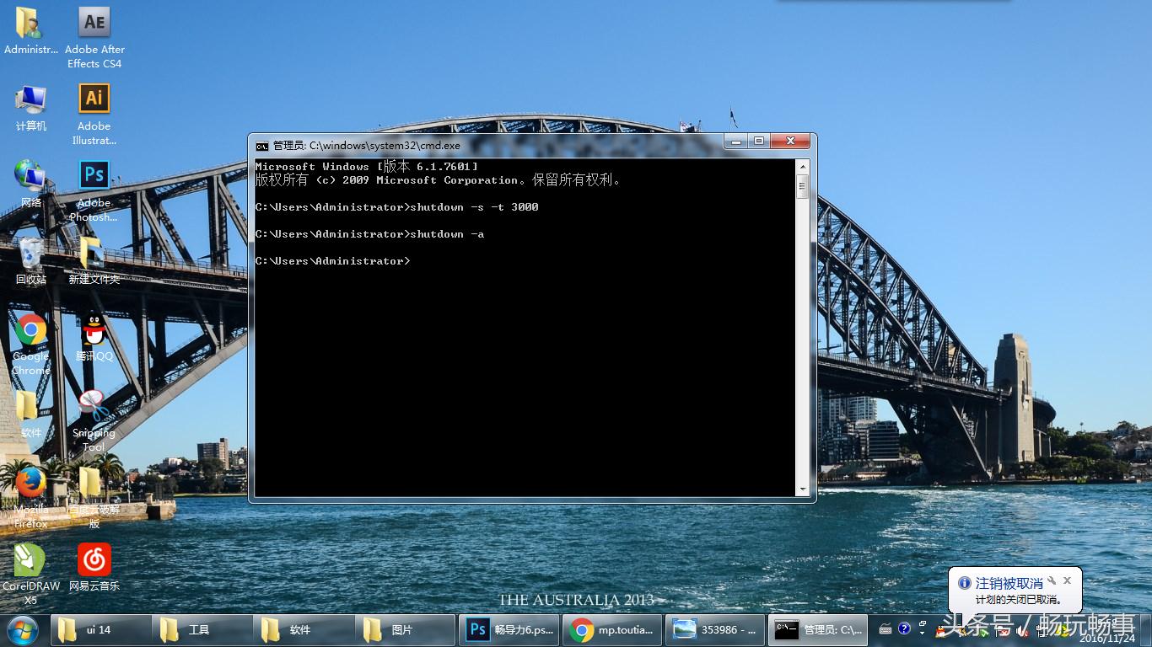Select the Snipping Tool desktop icon
The image size is (1152, 647).
click(94, 406)
